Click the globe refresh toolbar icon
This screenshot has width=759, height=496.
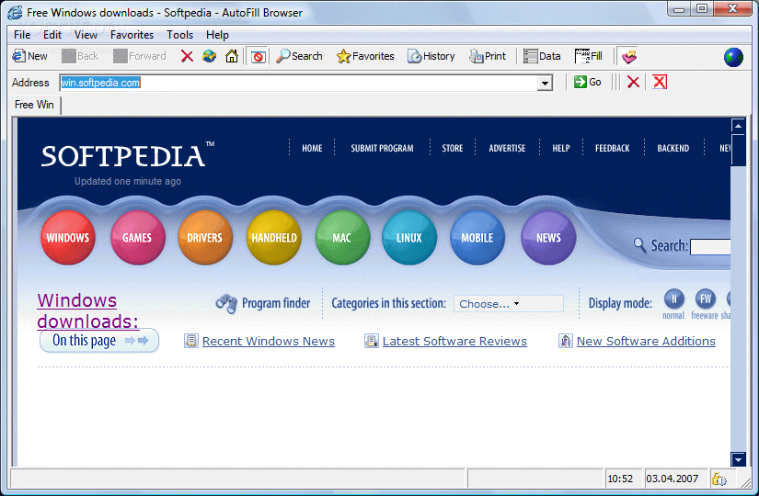[209, 56]
